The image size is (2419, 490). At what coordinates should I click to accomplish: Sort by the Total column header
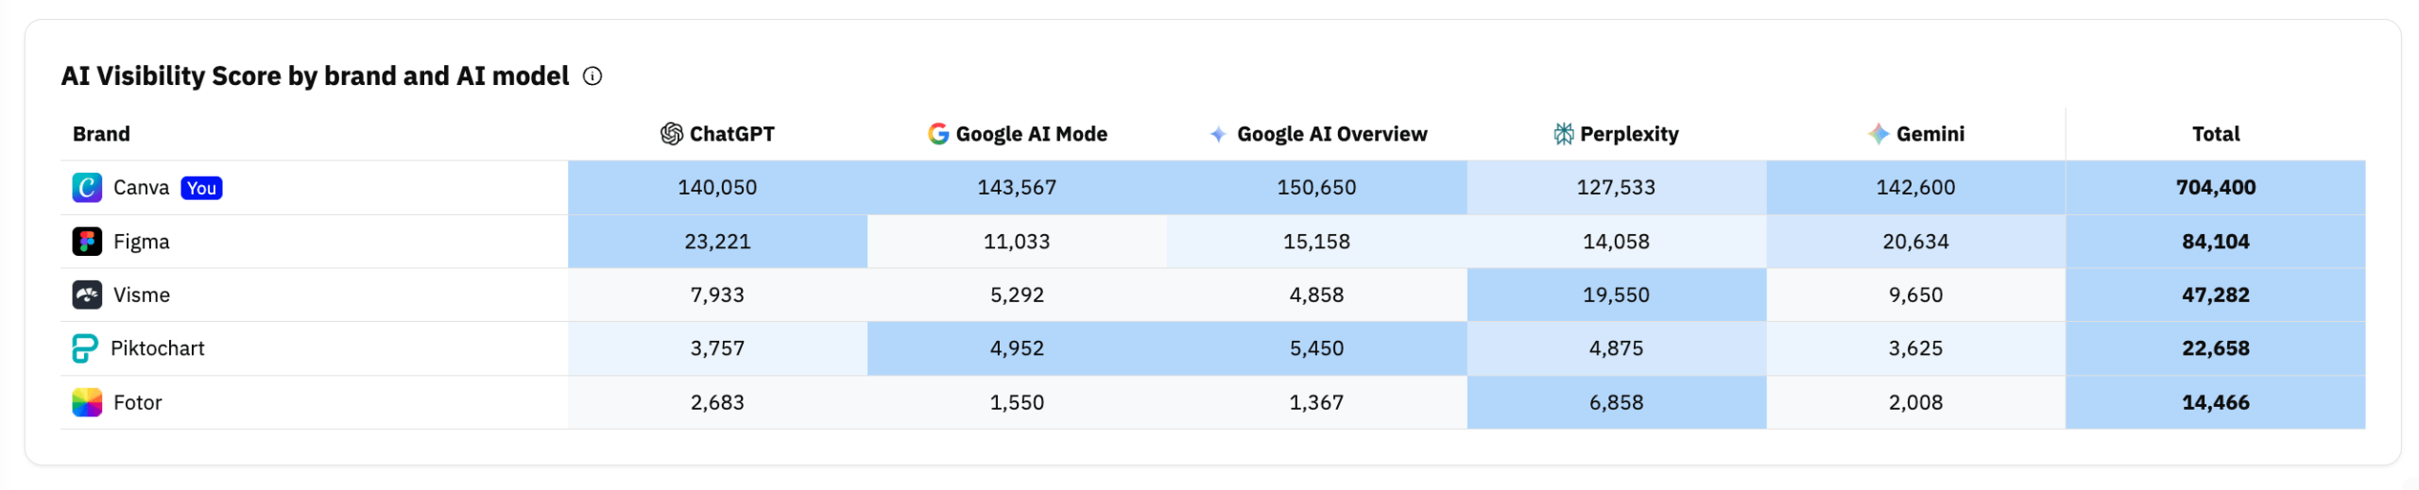2216,134
